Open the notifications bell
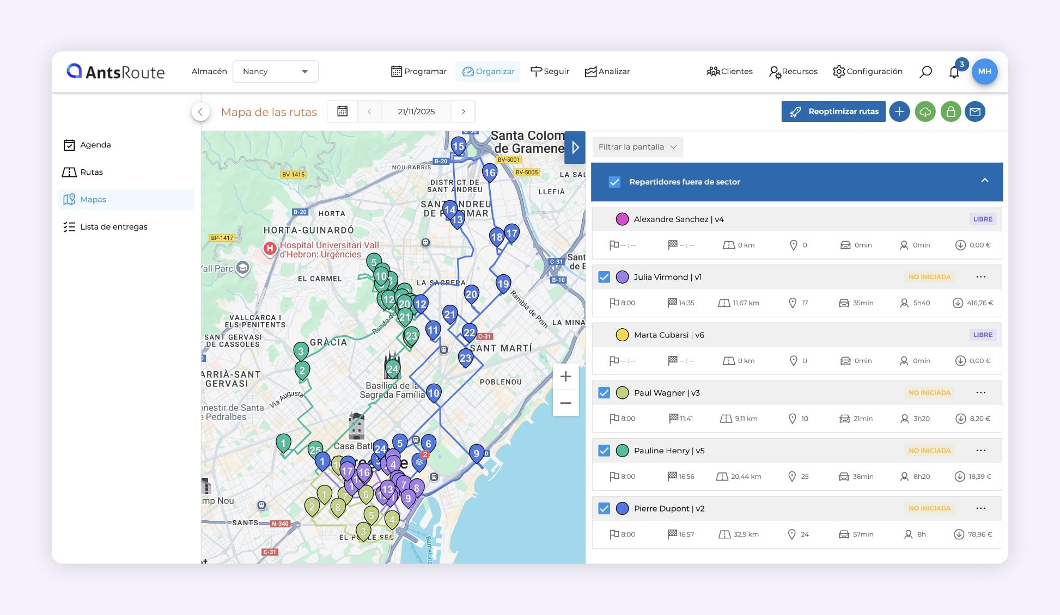 954,72
